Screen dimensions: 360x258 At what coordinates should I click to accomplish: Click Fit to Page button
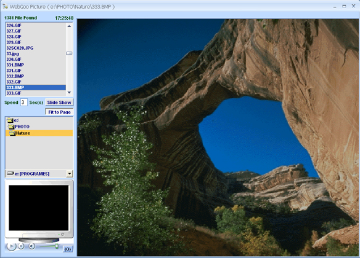click(59, 112)
